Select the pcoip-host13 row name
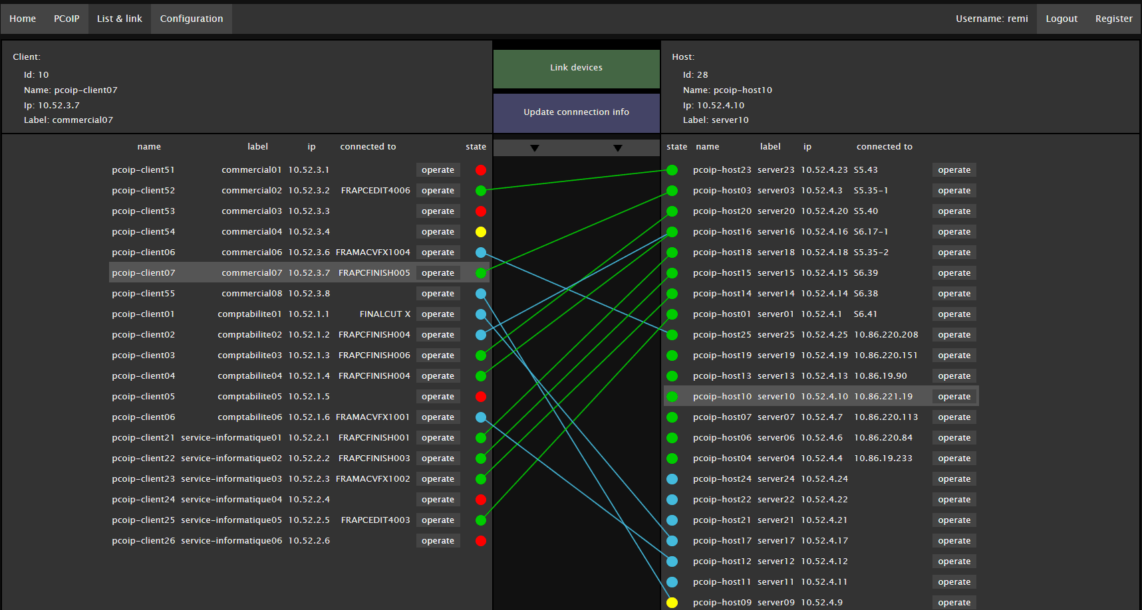Image resolution: width=1142 pixels, height=610 pixels. pyautogui.click(x=722, y=376)
